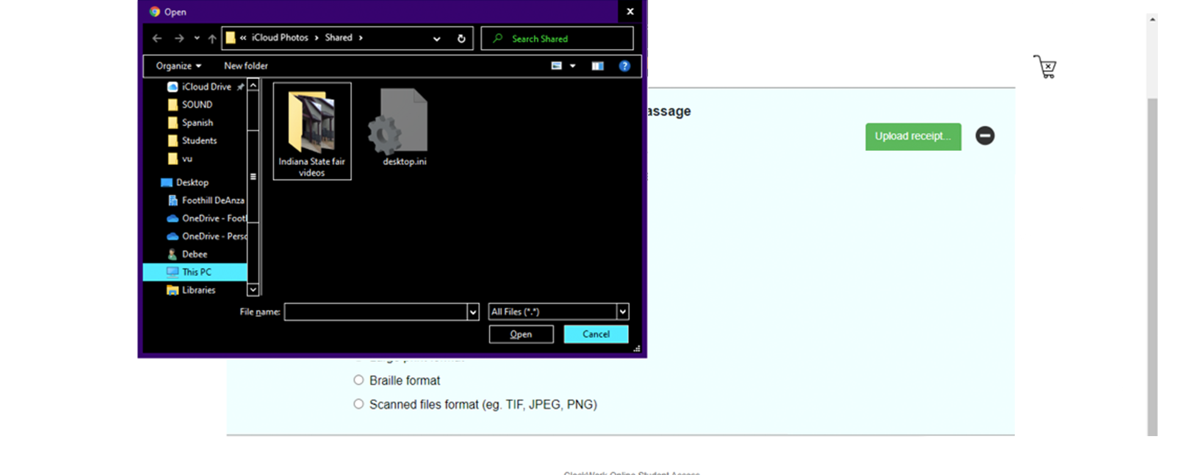Open the All Files type dropdown
The height and width of the screenshot is (475, 1195).
[622, 312]
